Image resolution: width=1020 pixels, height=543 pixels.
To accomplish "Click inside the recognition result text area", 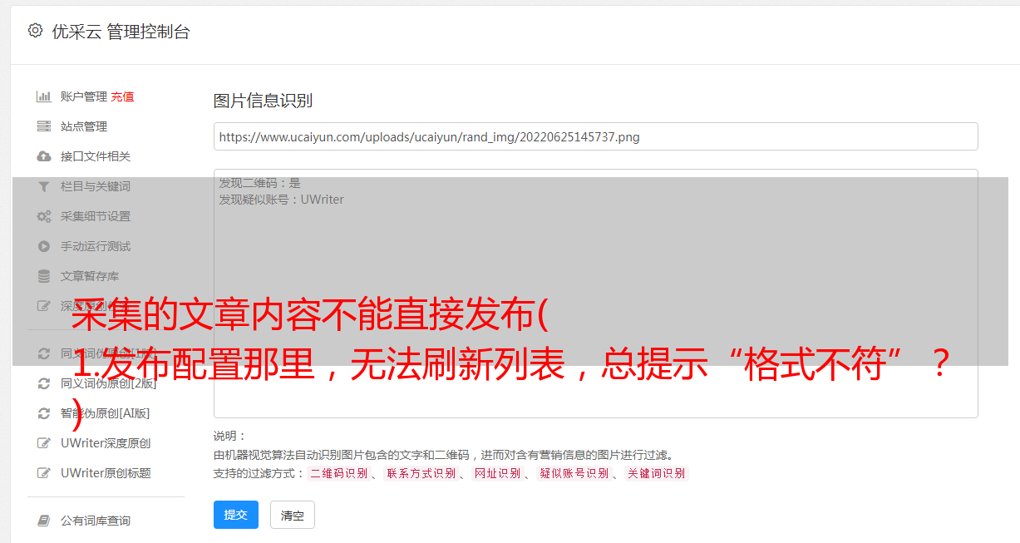I will point(595,293).
